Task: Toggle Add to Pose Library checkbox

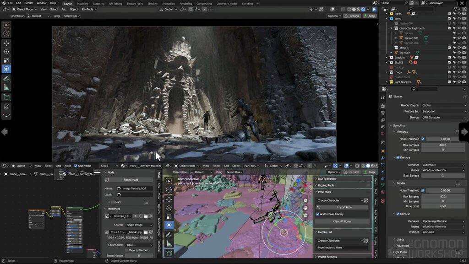Action: point(318,214)
